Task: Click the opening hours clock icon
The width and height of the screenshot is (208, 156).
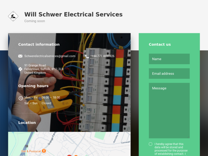Action: pyautogui.click(x=20, y=98)
